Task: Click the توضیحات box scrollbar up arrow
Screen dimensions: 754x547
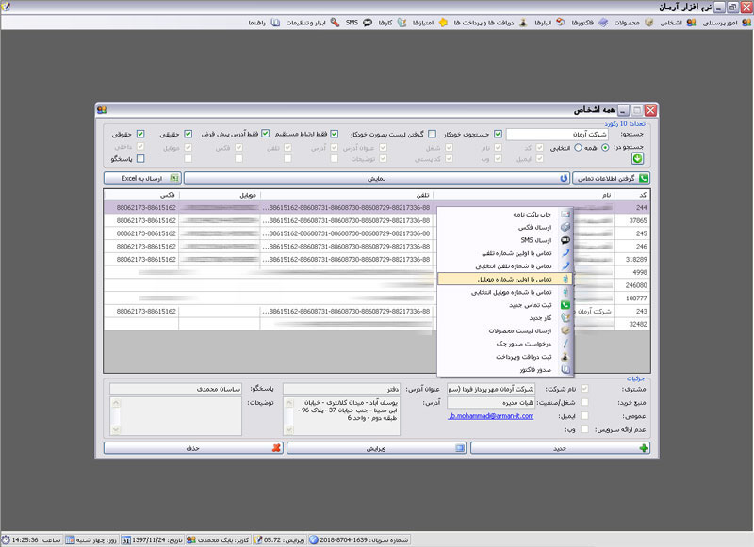Action: point(115,402)
